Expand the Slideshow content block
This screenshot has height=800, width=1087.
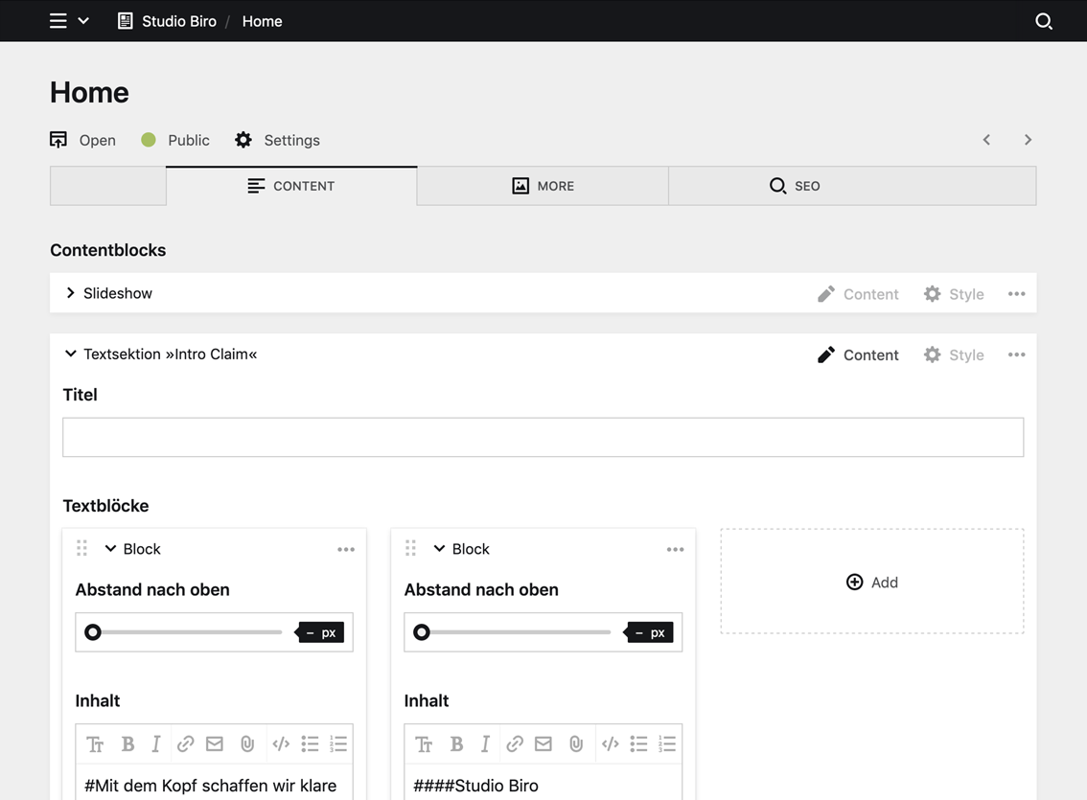[70, 293]
